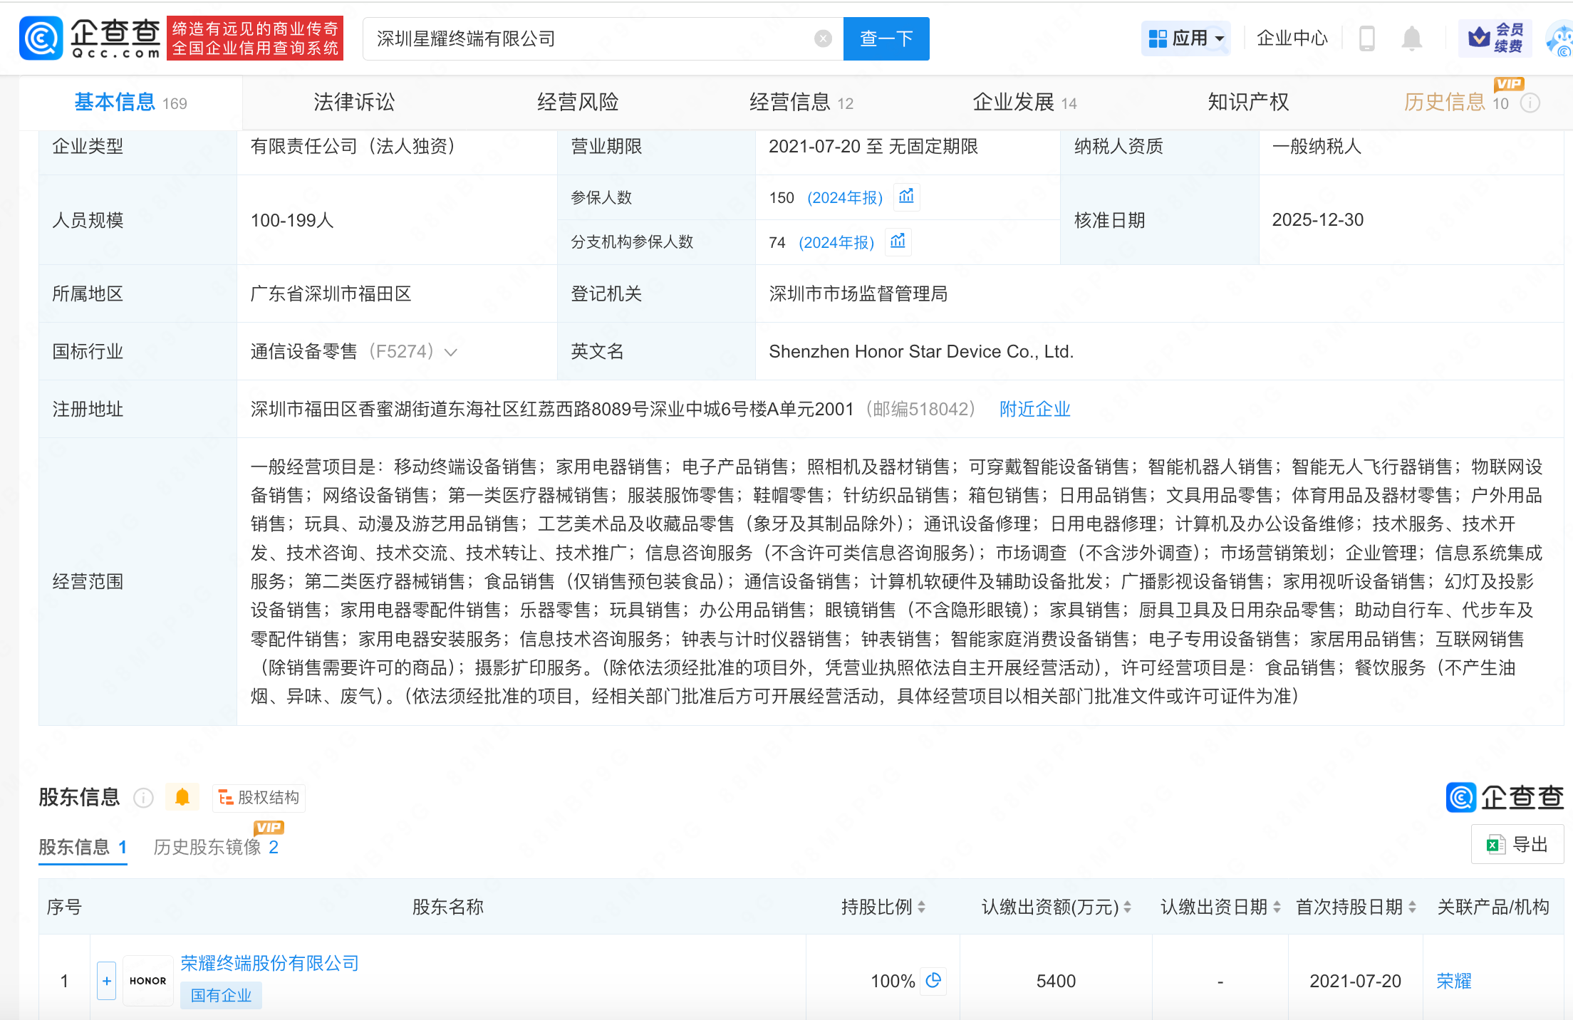Click info icon beside 股东信息 heading

144,798
